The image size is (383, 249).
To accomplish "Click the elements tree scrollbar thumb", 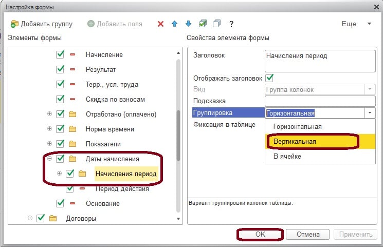I will [178, 136].
